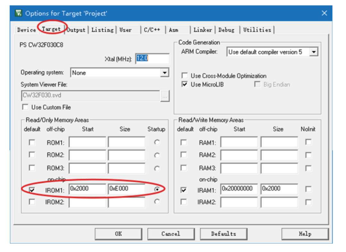Open Help for target options
This screenshot has height=252, width=346.
(x=305, y=234)
